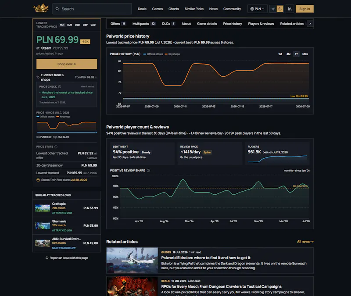Screen dimensions: 351x296
Task: Toggle Official stores series in price history legend
Action: tap(153, 54)
